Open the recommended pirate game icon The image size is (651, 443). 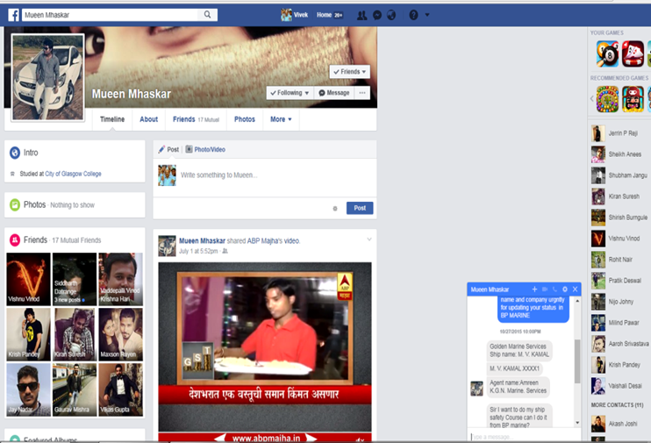(x=633, y=99)
